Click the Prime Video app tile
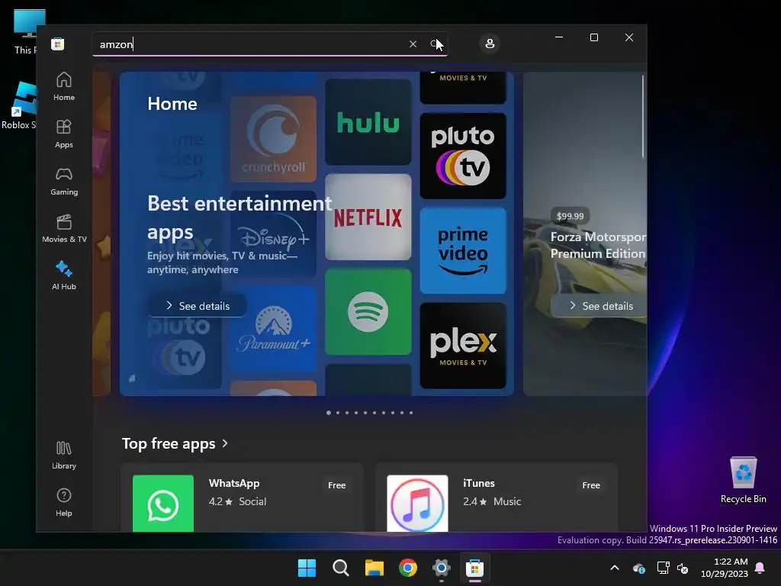781x586 pixels. 463,250
